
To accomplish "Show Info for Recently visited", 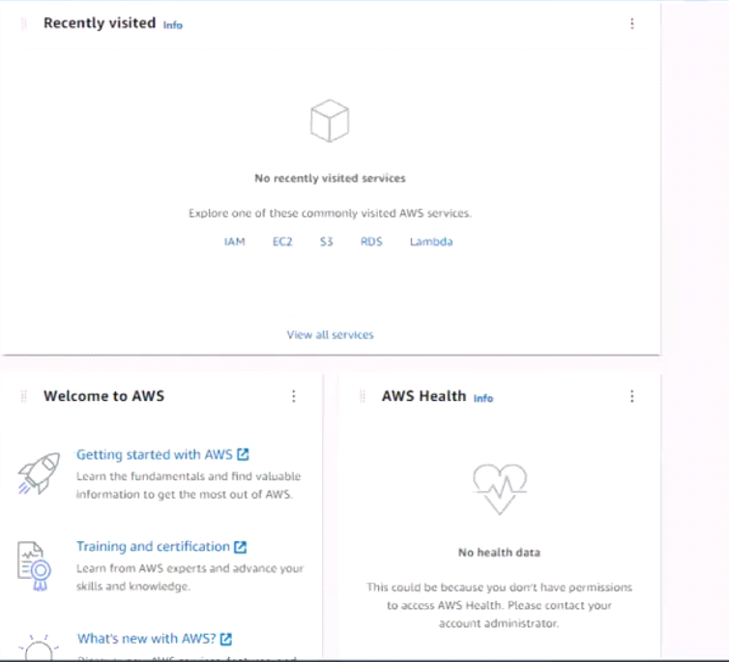I will (x=172, y=25).
